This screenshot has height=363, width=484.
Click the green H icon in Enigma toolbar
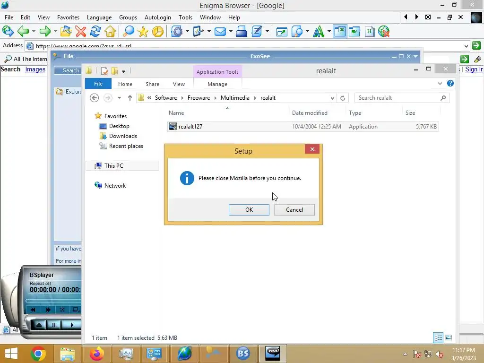click(x=369, y=31)
